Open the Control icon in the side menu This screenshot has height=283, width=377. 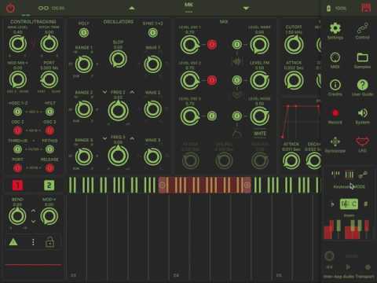pyautogui.click(x=362, y=28)
